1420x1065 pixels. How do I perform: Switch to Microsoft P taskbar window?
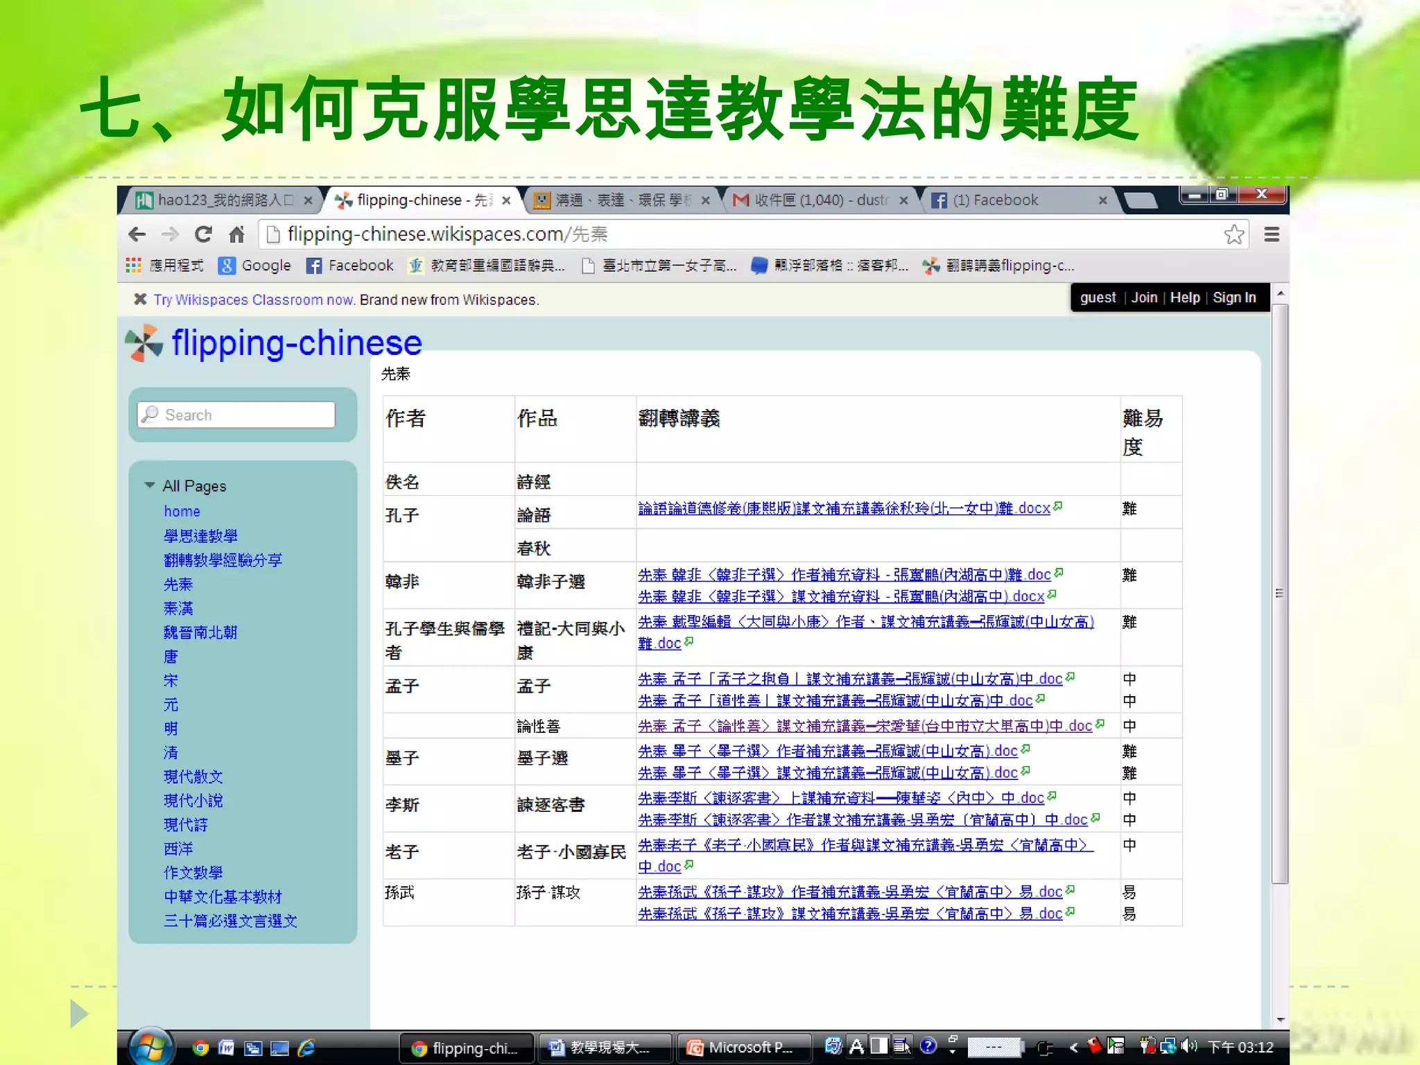(743, 1048)
